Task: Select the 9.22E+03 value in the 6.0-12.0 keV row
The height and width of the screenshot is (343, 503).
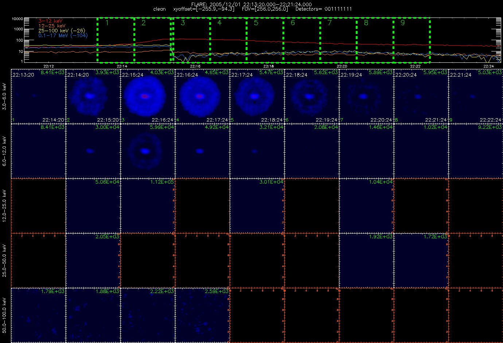Action: click(x=490, y=127)
